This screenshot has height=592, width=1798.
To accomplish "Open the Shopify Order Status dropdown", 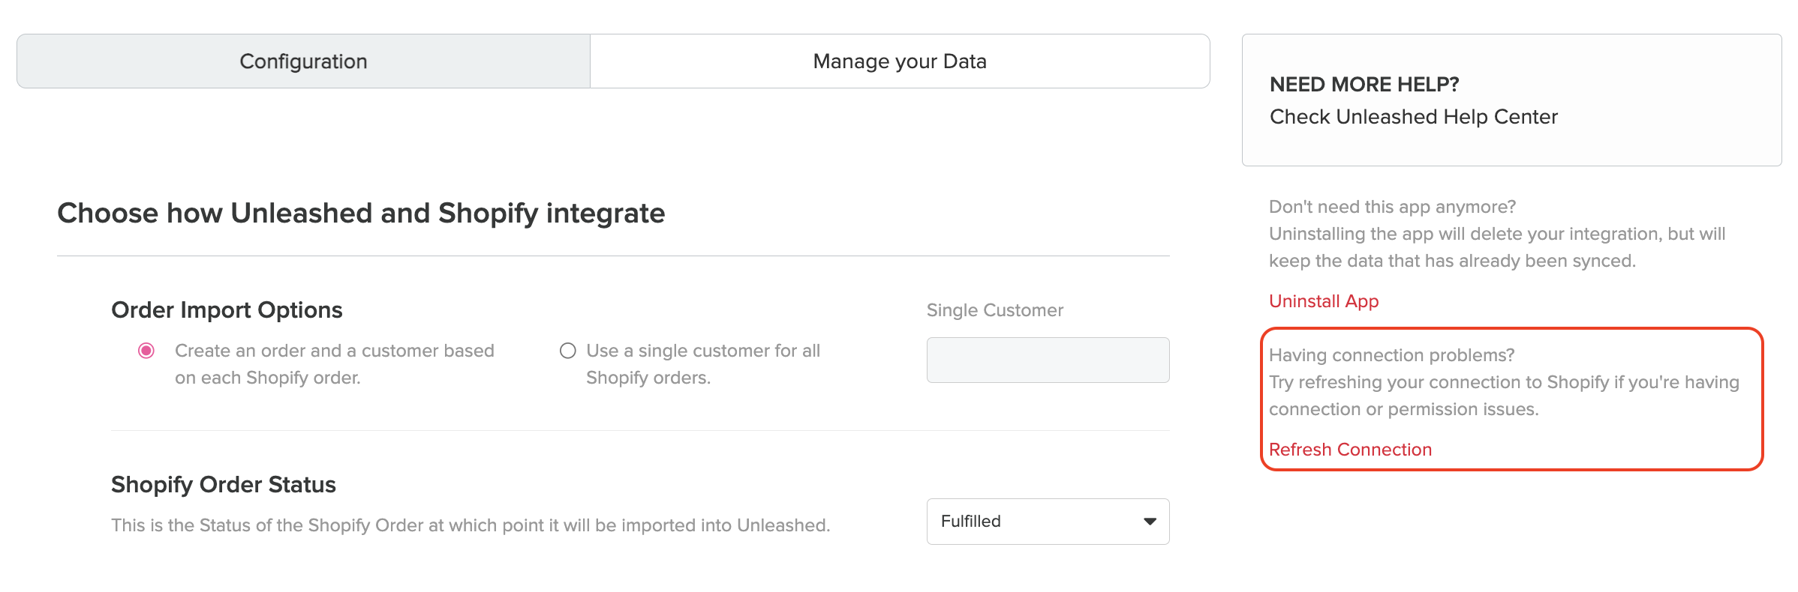I will (1048, 521).
